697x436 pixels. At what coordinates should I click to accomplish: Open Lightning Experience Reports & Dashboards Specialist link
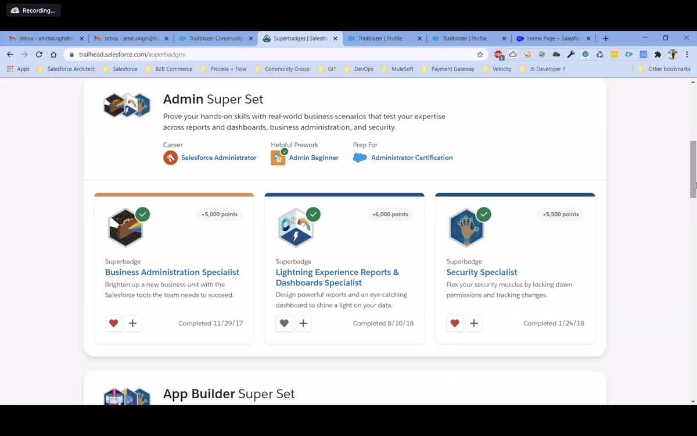tap(337, 277)
